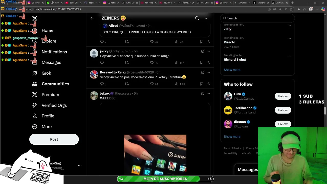This screenshot has width=327, height=184.
Task: Search within the ZEINERS community header
Action: click(x=197, y=18)
